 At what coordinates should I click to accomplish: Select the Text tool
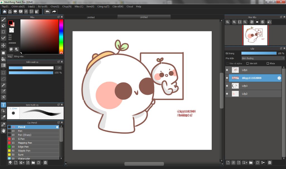pyautogui.click(x=3, y=105)
